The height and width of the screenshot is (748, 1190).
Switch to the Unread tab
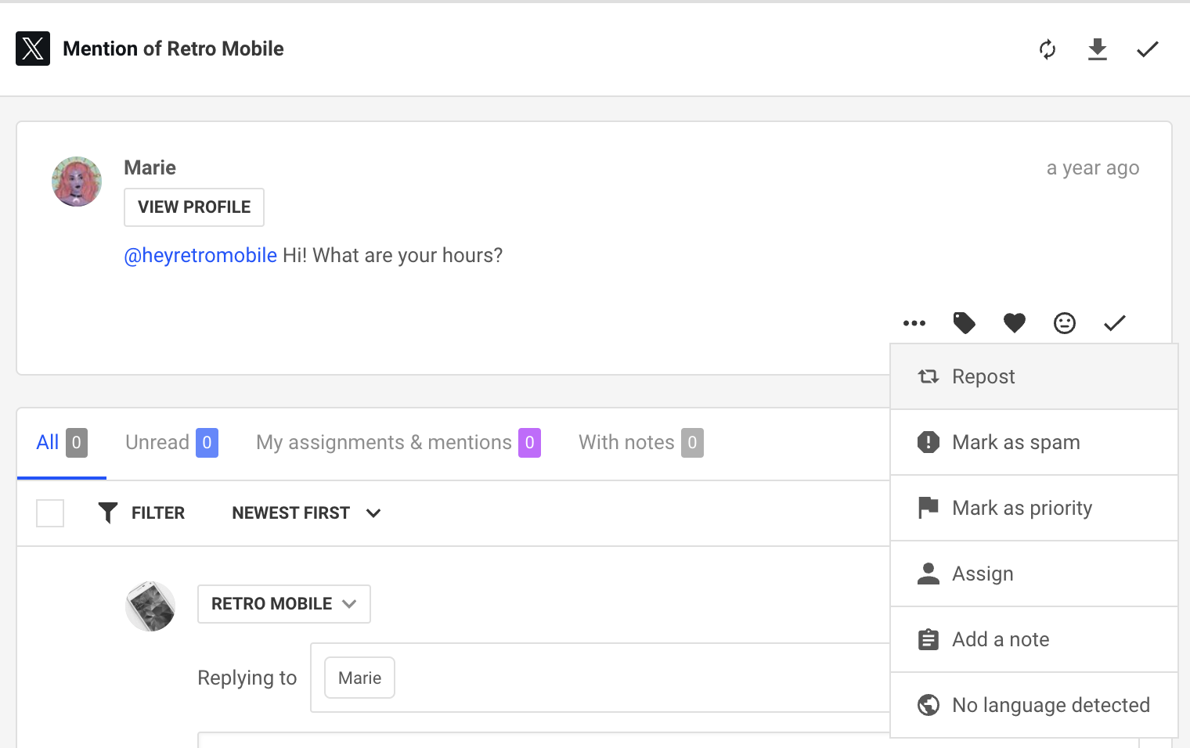point(171,443)
